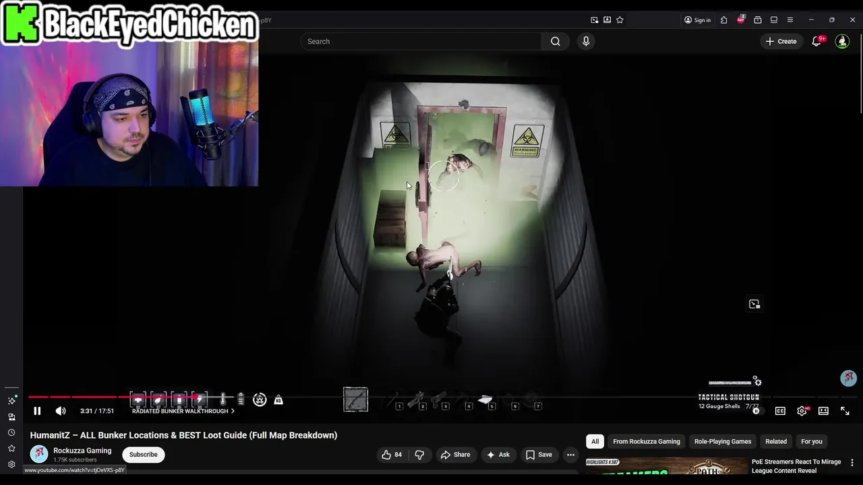The height and width of the screenshot is (485, 863).
Task: Toggle closed captions CC
Action: tap(780, 411)
